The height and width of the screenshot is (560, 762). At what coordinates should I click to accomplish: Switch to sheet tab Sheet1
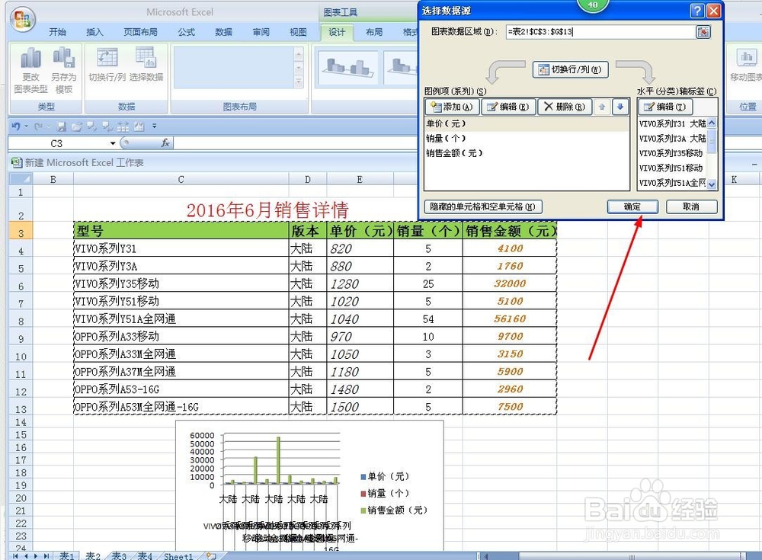pos(178,556)
